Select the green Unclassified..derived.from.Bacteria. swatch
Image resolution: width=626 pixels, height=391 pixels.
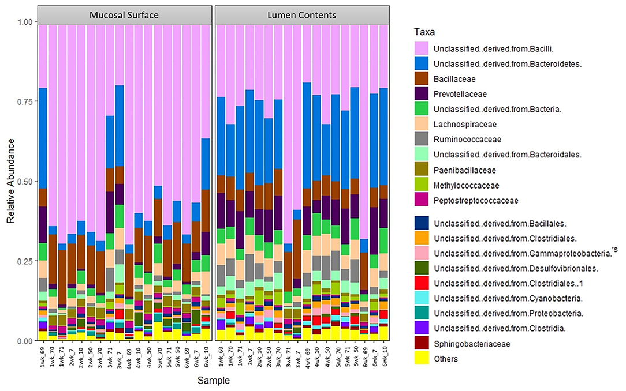(421, 109)
